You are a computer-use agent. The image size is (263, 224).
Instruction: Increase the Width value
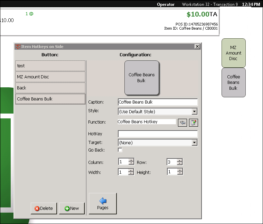pyautogui.click(x=131, y=170)
